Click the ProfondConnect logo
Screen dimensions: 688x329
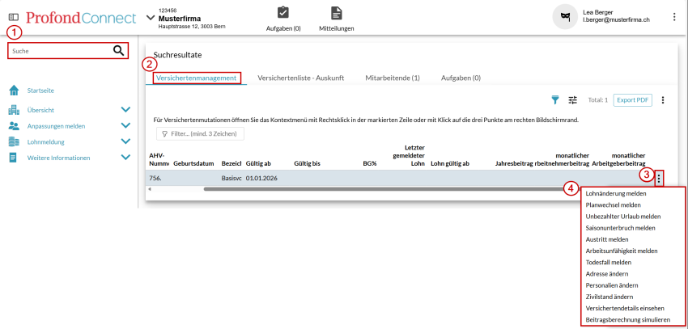point(81,18)
